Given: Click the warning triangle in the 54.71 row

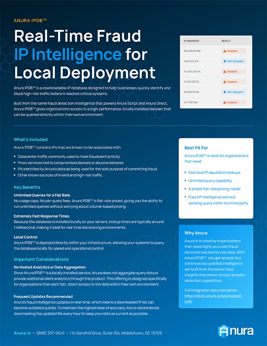Looking at the screenshot, I should coord(225,102).
